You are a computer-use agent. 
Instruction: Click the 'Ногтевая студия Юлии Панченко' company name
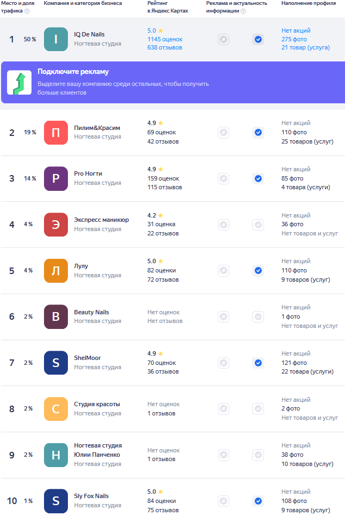[98, 450]
